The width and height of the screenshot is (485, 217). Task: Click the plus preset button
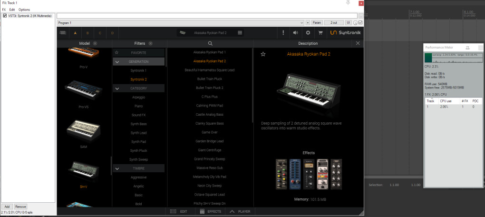308,23
